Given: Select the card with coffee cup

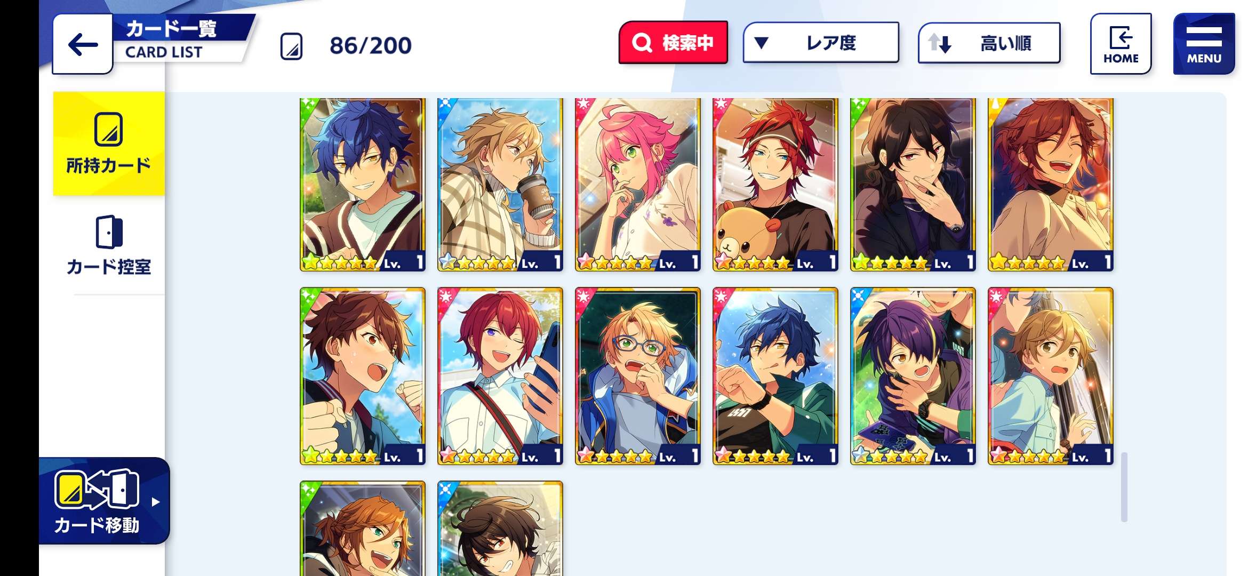Looking at the screenshot, I should [500, 185].
